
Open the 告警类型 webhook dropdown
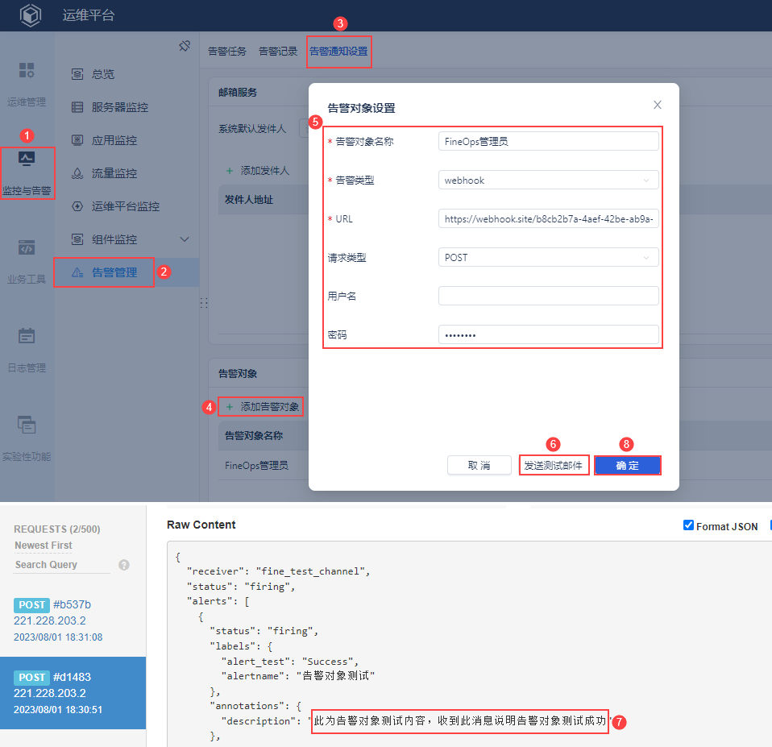[549, 181]
